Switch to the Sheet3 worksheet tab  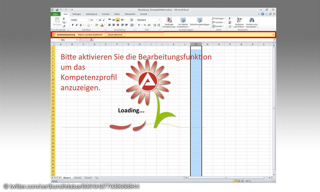pyautogui.click(x=88, y=178)
